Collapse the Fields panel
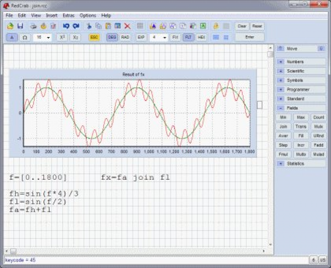 301,108
